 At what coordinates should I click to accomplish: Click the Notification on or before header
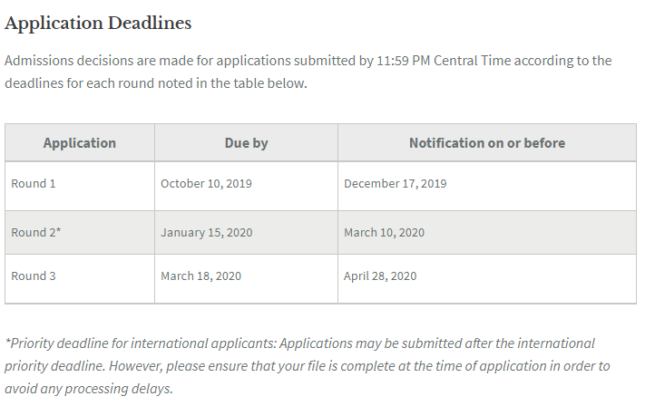click(x=487, y=143)
